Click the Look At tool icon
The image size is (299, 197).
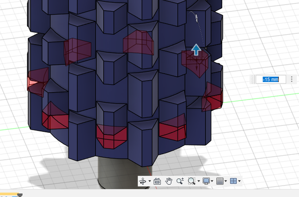pos(157,181)
